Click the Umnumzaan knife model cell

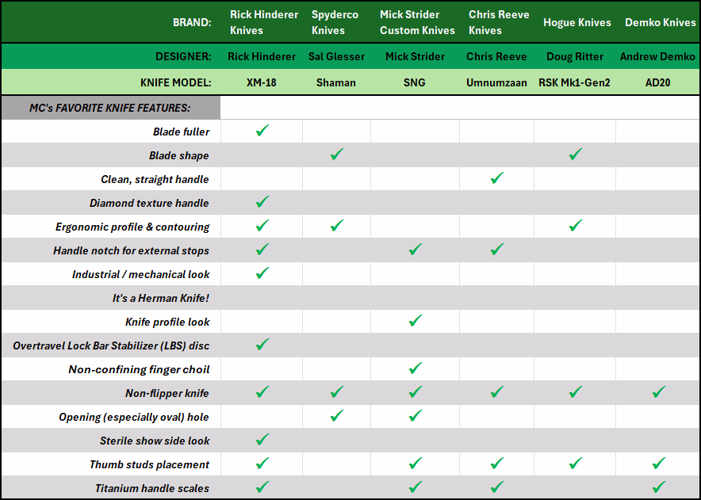(496, 82)
